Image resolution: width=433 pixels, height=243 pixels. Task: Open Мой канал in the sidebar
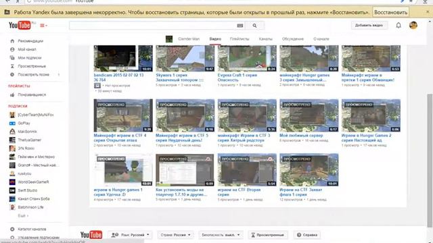point(27,49)
